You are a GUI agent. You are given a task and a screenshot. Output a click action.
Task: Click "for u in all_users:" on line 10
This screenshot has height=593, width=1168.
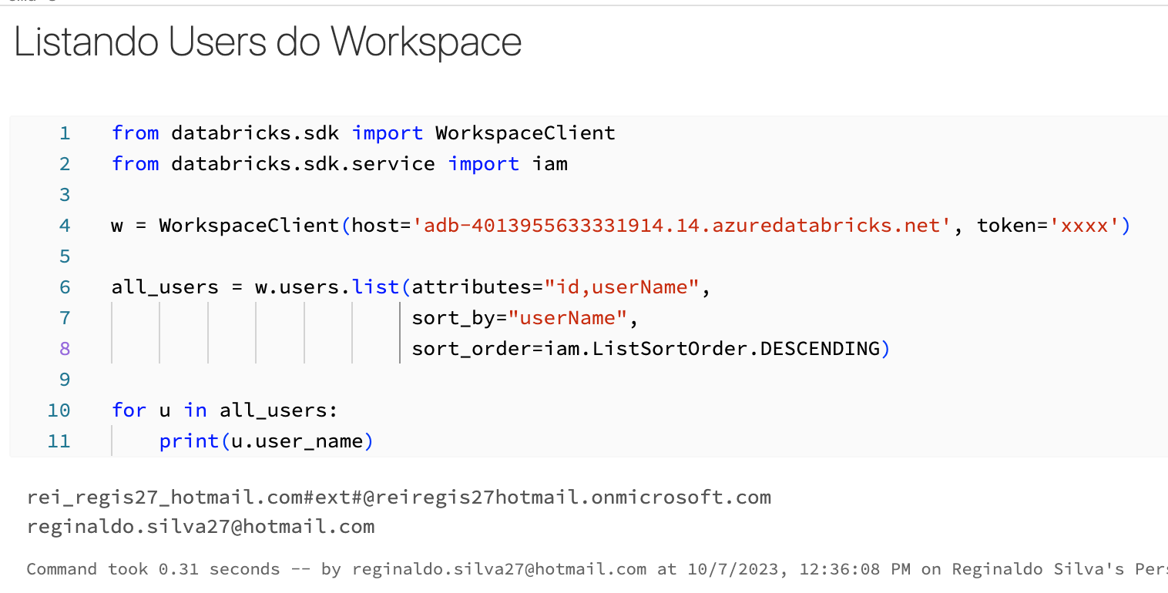click(x=225, y=410)
